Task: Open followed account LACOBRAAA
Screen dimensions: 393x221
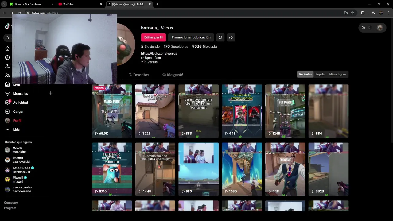Action: tap(19, 170)
